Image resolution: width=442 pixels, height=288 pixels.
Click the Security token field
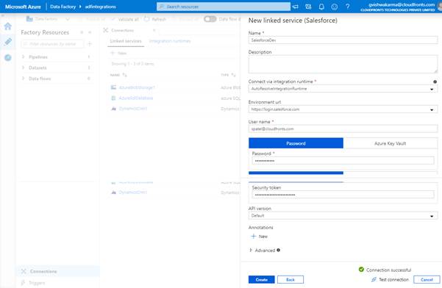[x=343, y=195]
